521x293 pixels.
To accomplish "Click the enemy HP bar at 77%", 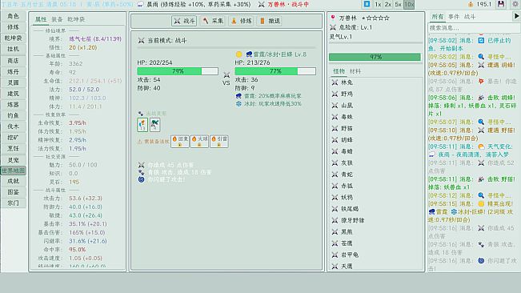I will click(x=275, y=71).
